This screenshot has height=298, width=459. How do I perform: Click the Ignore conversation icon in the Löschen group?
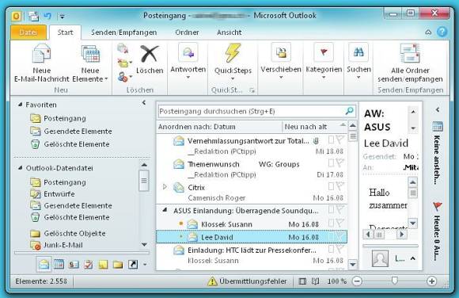click(123, 48)
